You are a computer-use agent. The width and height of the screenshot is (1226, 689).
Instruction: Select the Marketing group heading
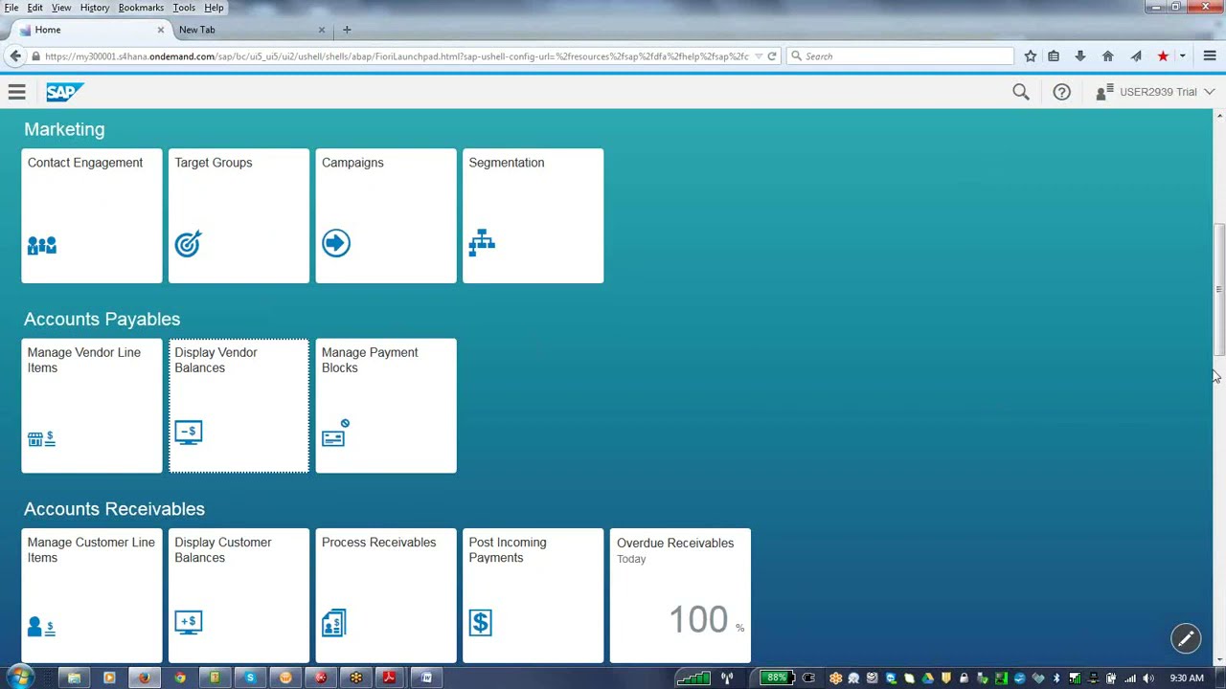click(x=64, y=129)
